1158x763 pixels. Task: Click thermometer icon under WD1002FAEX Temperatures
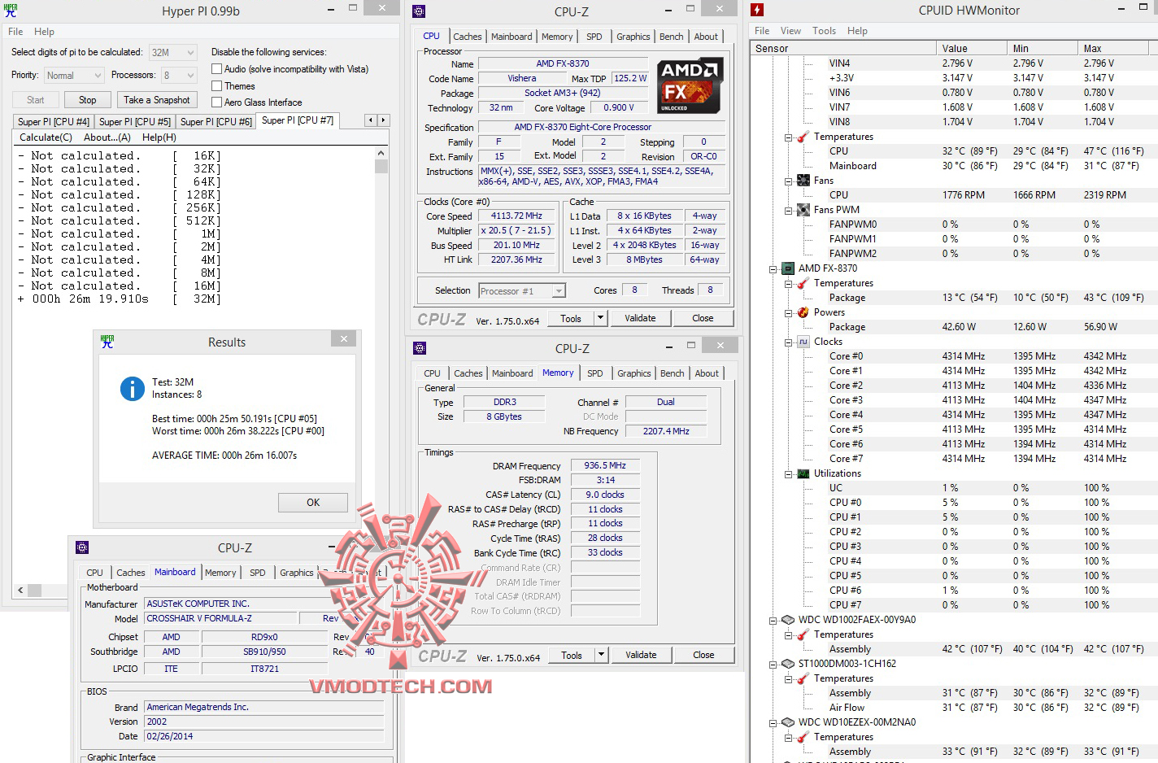click(803, 634)
